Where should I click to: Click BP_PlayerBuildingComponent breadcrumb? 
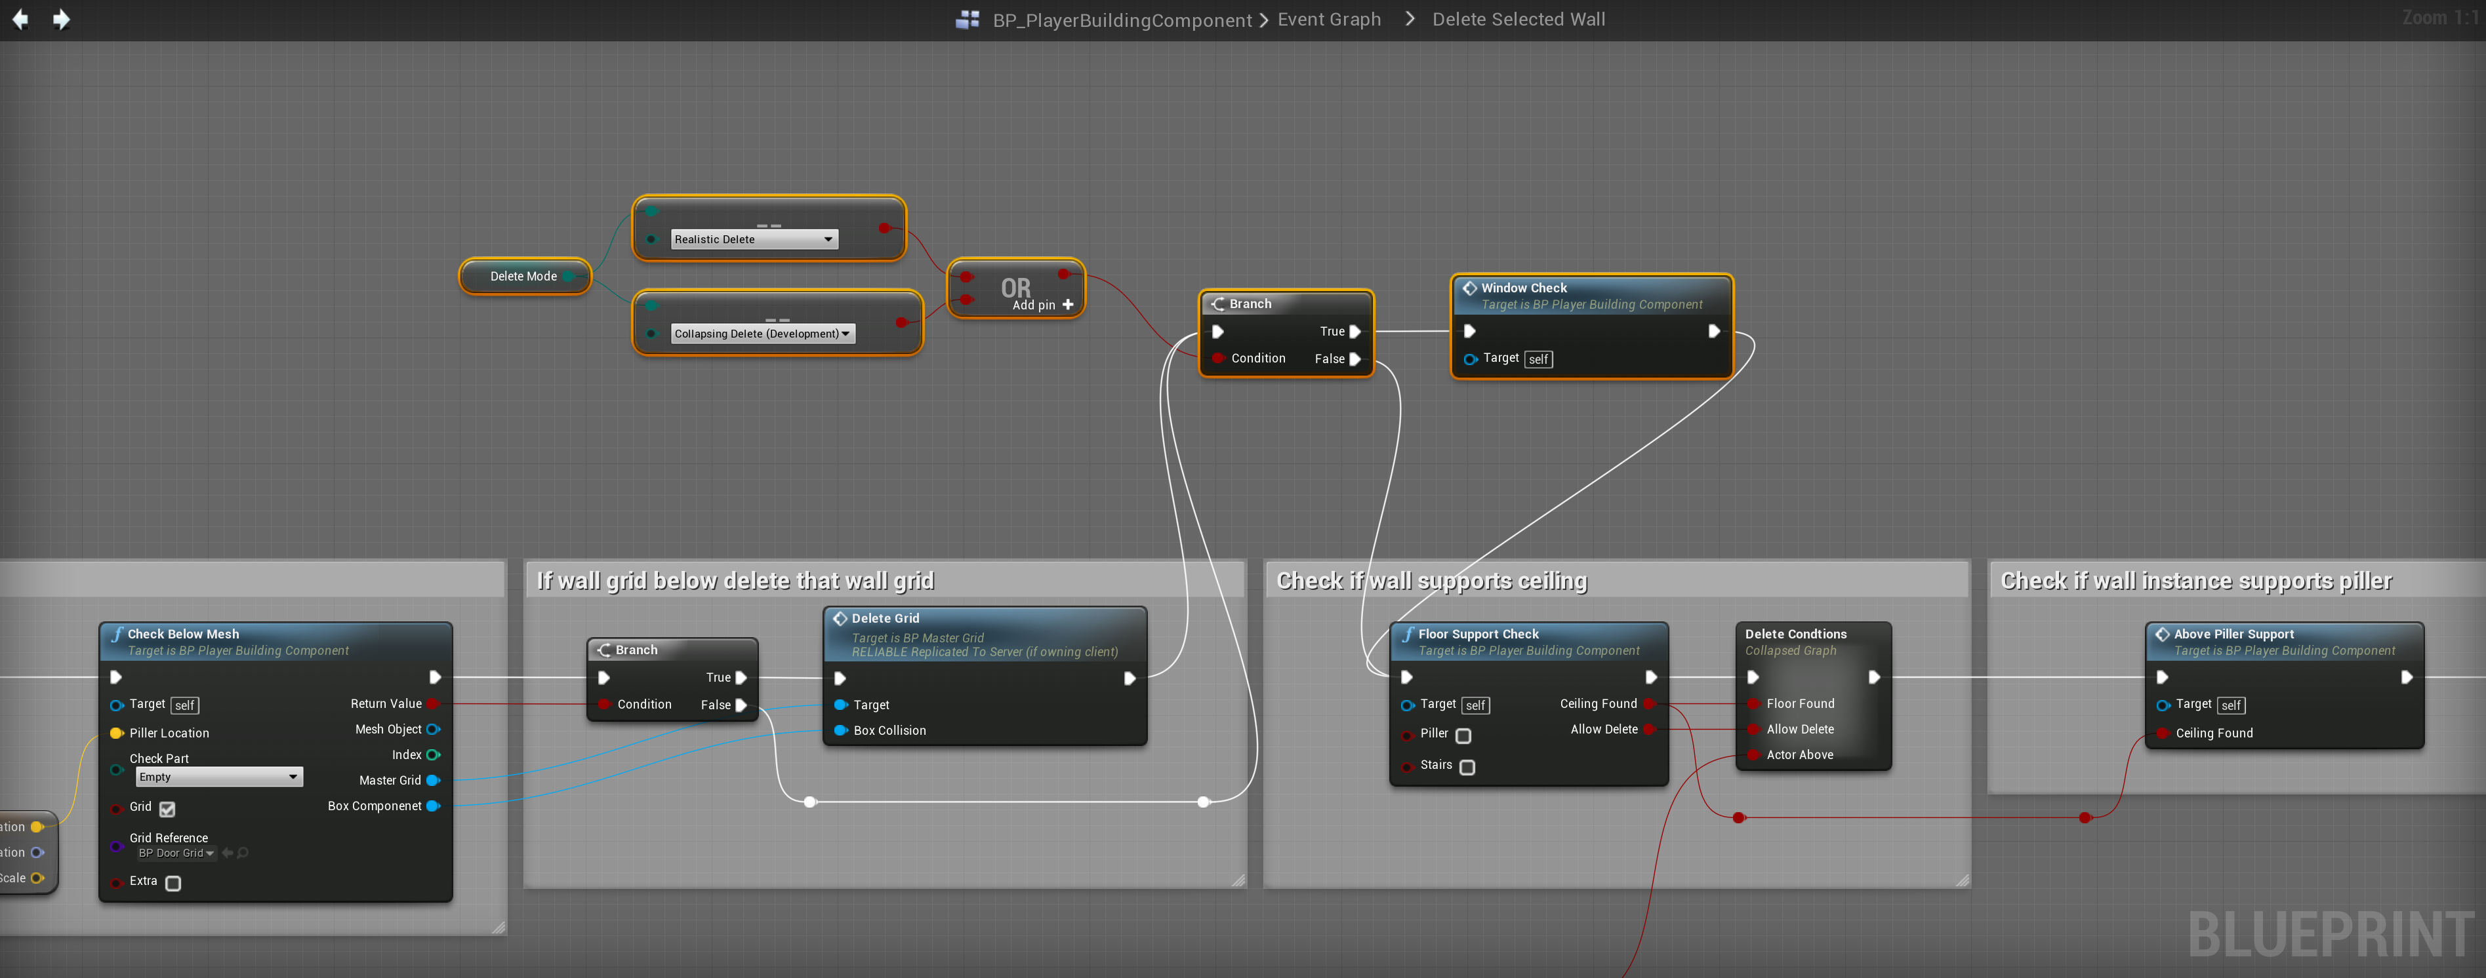click(x=1122, y=20)
